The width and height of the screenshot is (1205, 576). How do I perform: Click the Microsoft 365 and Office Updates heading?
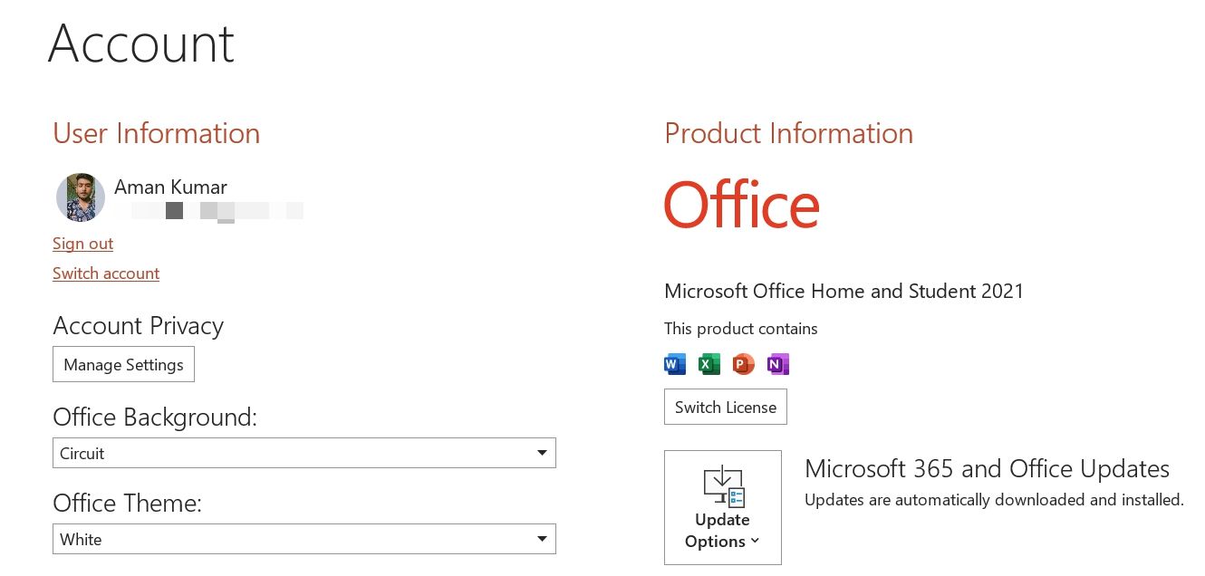(x=987, y=469)
